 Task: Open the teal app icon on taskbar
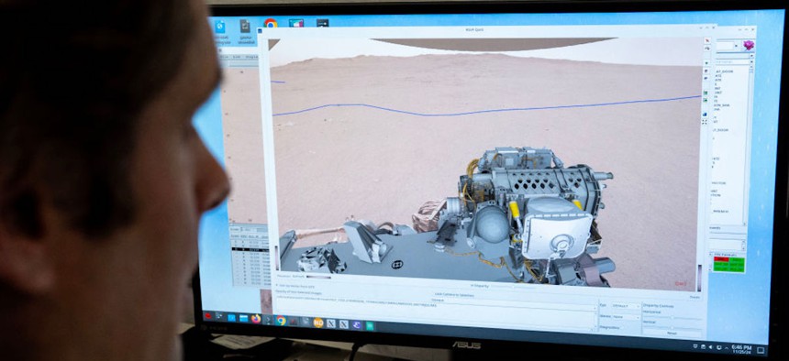tap(370, 326)
